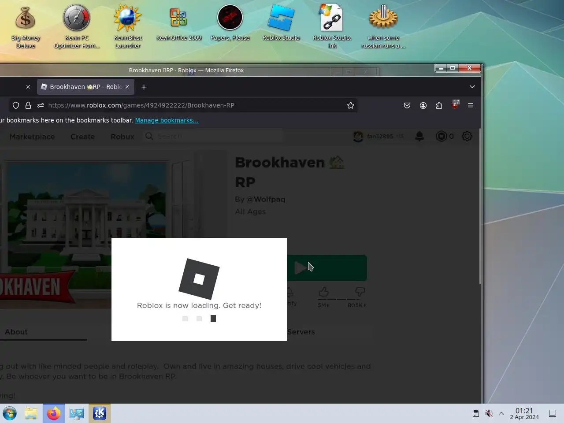Open the start menu button on taskbar
This screenshot has height=423, width=564.
[10, 413]
